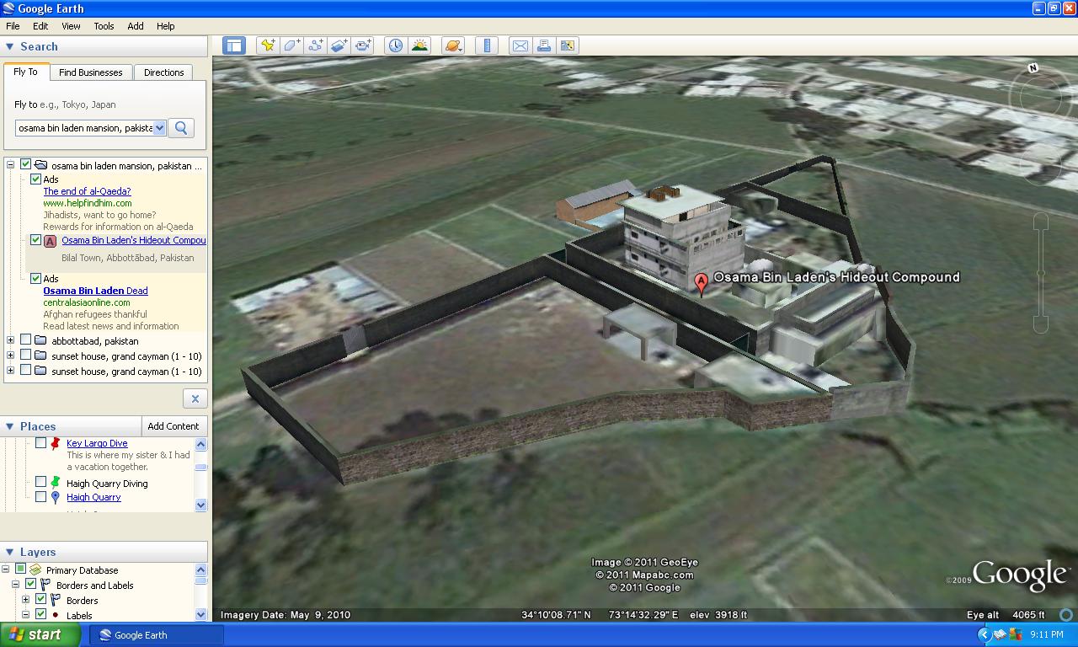This screenshot has height=647, width=1078.
Task: Select the Add Path tool
Action: point(316,45)
